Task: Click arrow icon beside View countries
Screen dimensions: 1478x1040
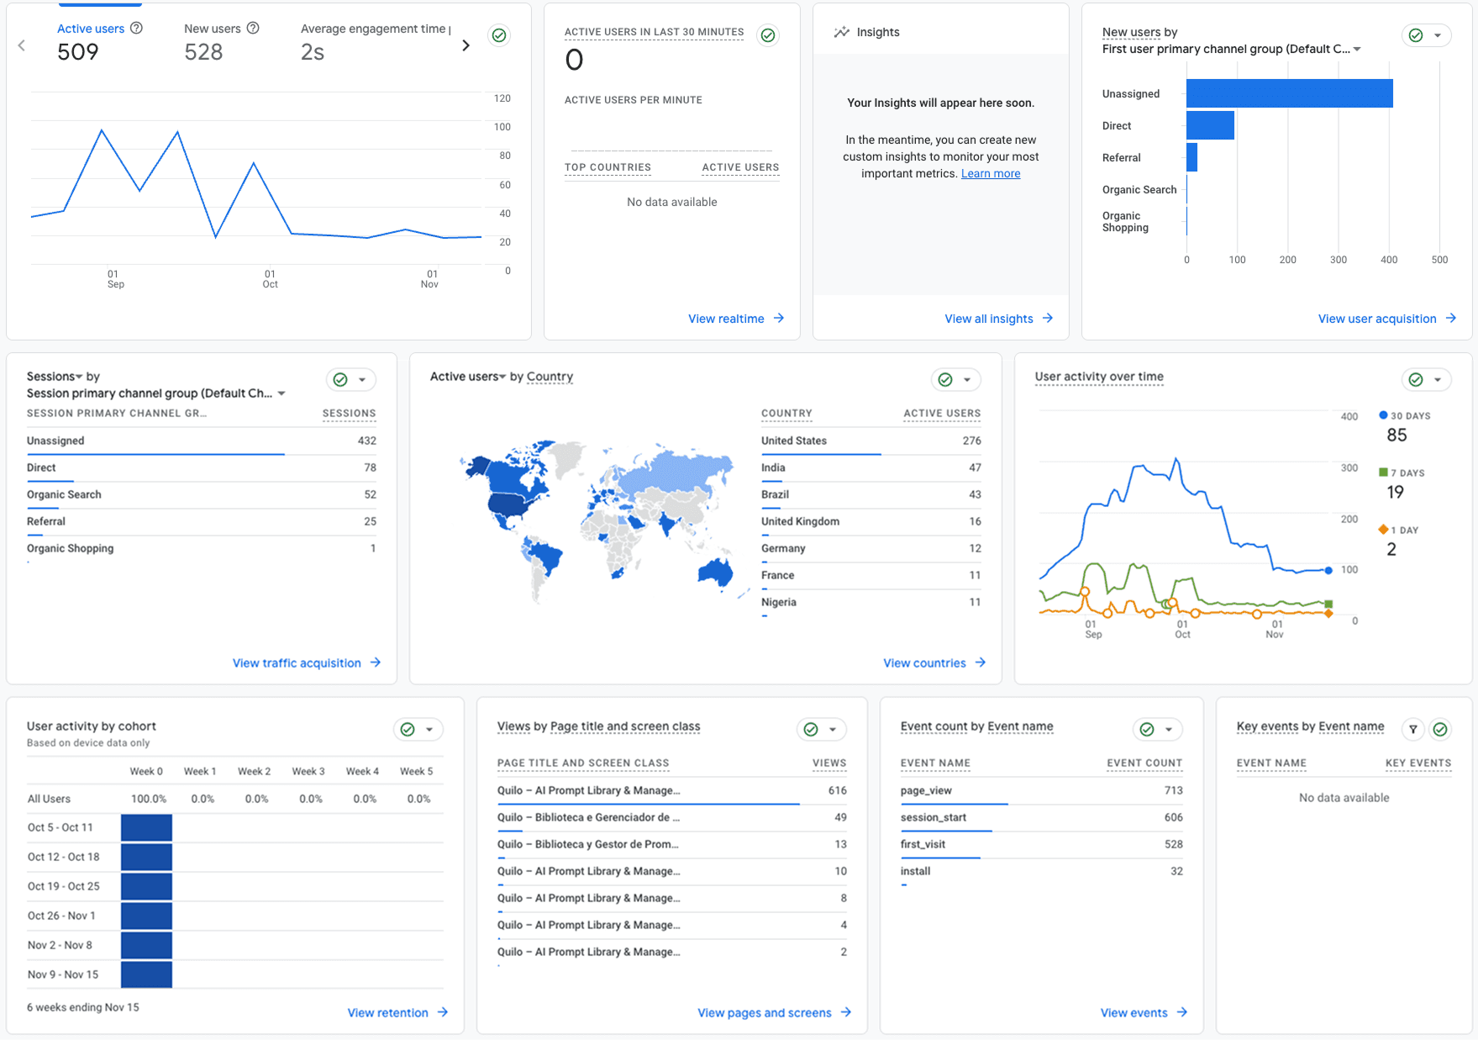Action: (981, 663)
